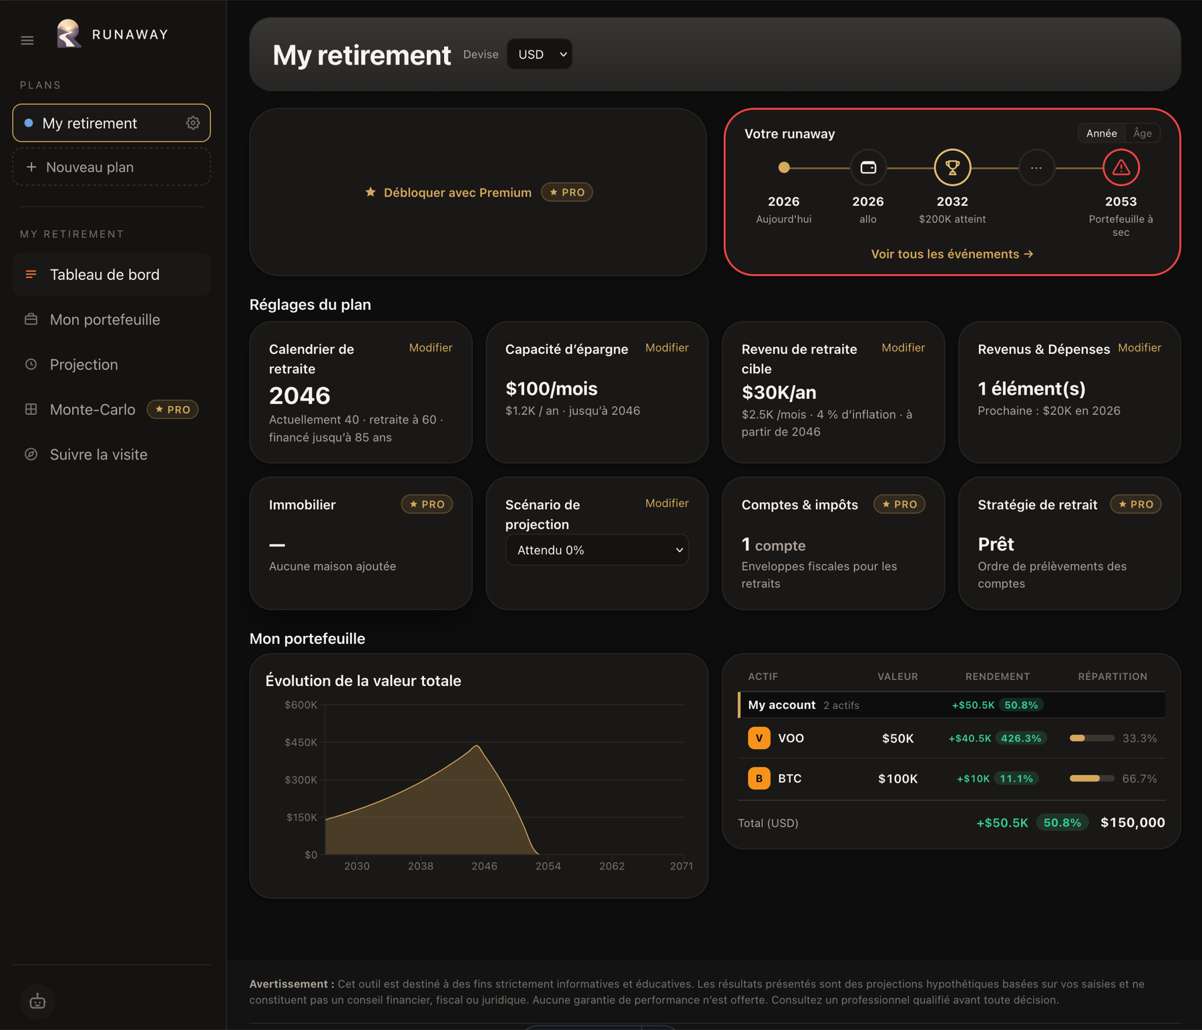Click the Runaway logo icon
1202x1030 pixels.
click(x=69, y=33)
